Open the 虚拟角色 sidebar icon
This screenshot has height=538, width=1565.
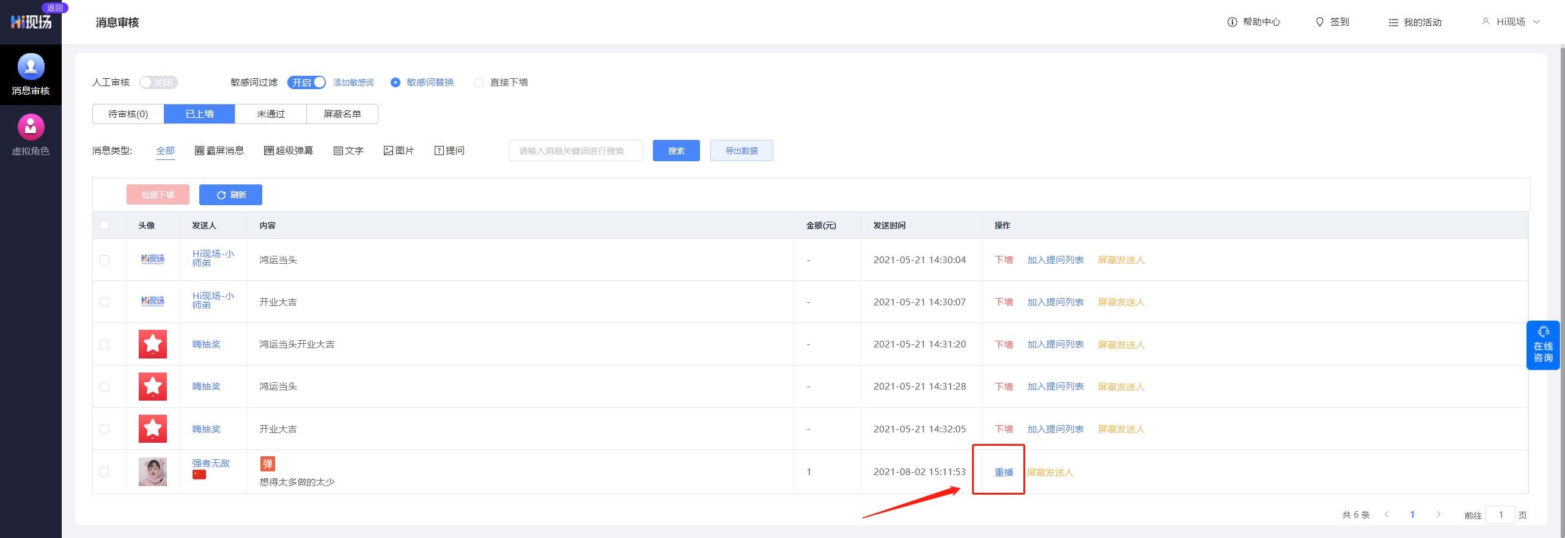pos(31,128)
